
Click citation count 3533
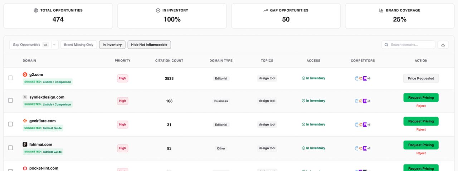click(x=169, y=78)
